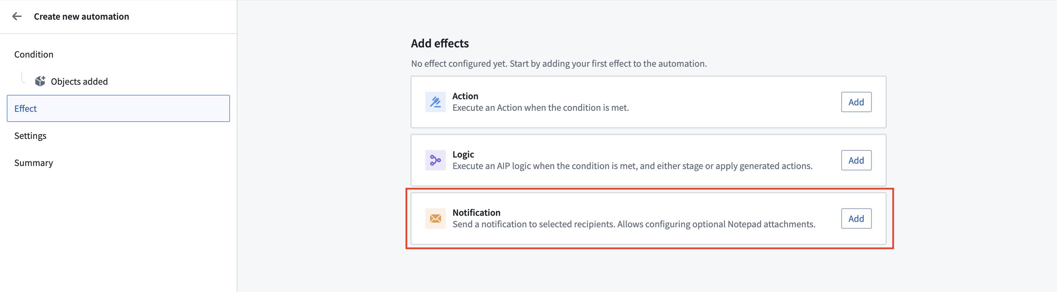Viewport: 1057px width, 292px height.
Task: Click the Notification description about Notepad attachments
Action: pos(634,224)
